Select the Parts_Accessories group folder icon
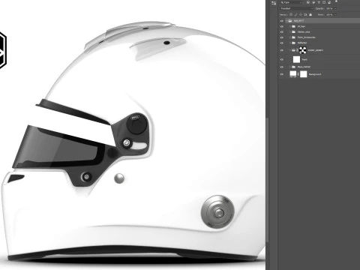Image resolution: width=360 pixels, height=270 pixels. pos(294,37)
